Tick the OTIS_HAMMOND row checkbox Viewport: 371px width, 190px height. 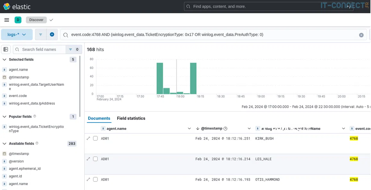[x=95, y=179]
